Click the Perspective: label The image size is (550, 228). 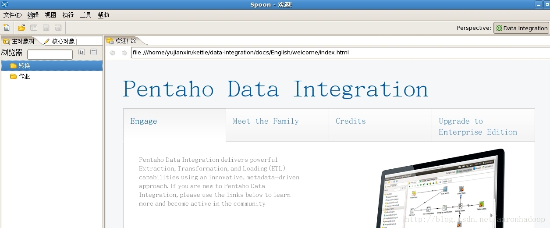(x=474, y=28)
